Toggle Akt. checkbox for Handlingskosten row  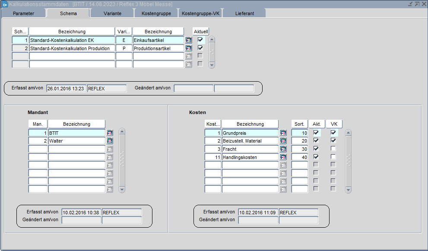316,157
